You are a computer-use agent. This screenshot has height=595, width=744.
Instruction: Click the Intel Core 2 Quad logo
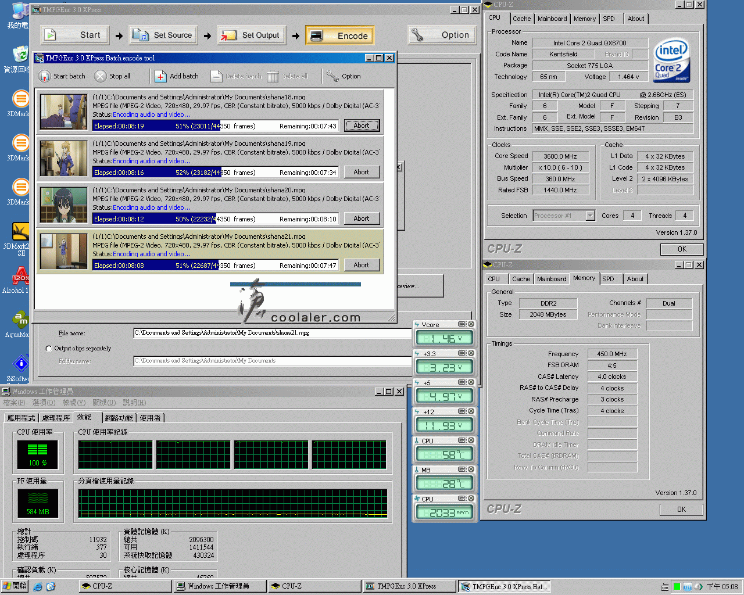point(671,60)
